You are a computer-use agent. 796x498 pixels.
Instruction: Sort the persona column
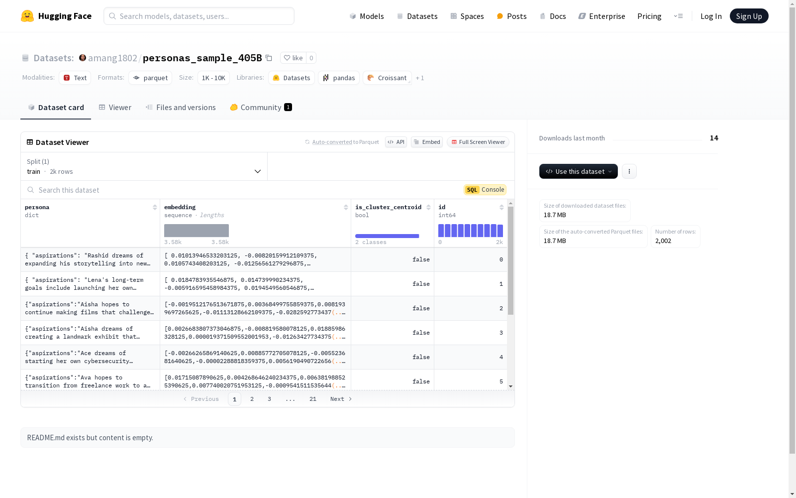tap(155, 207)
